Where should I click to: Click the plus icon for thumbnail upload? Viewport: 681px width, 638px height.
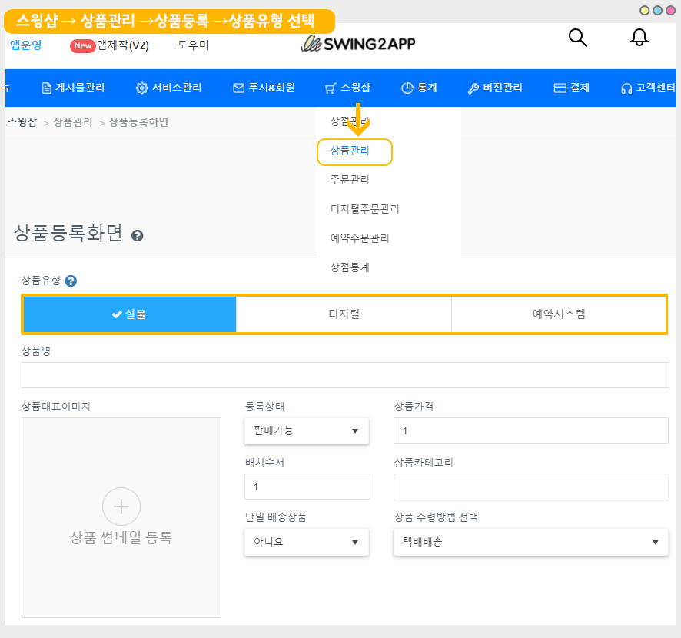121,507
